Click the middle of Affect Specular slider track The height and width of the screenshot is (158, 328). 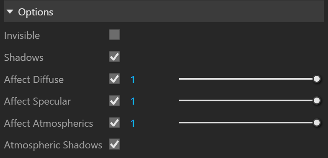[x=248, y=100]
